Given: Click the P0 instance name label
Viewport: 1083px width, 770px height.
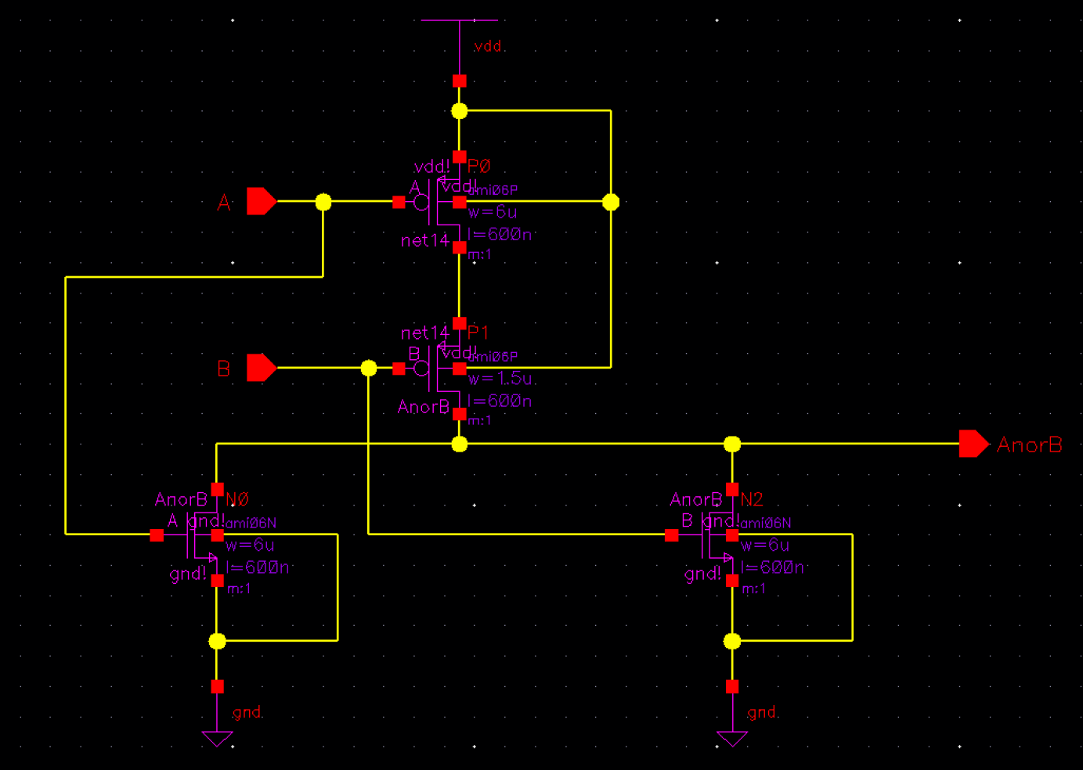Looking at the screenshot, I should 479,166.
